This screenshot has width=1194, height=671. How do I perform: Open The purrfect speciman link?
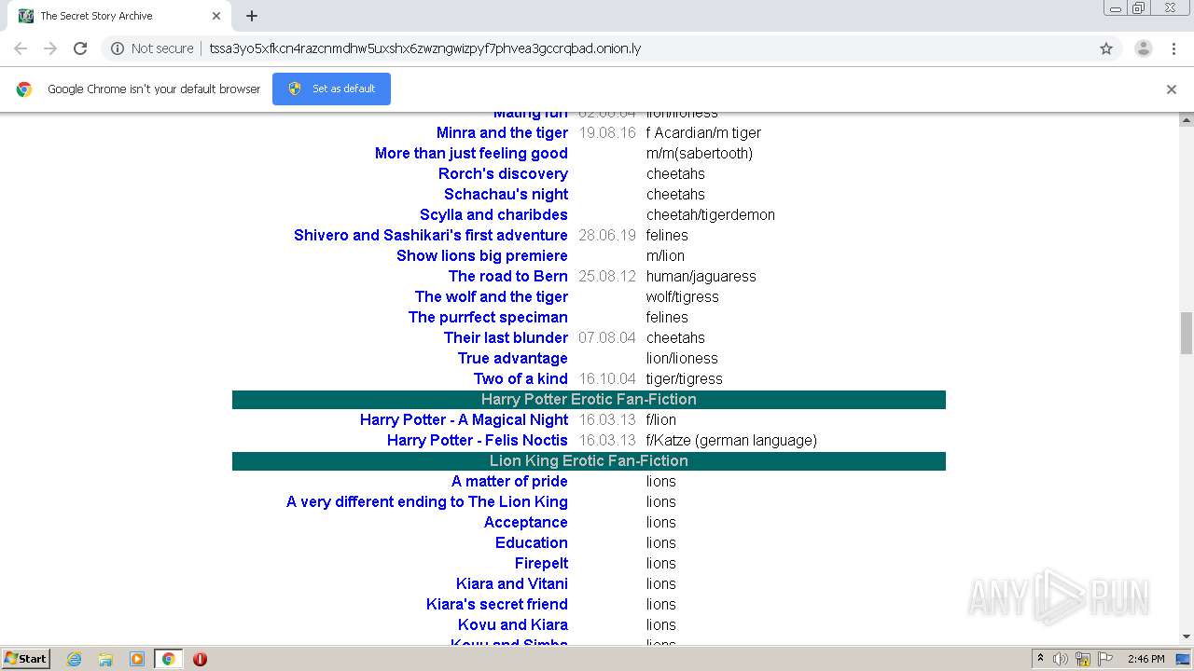(488, 317)
